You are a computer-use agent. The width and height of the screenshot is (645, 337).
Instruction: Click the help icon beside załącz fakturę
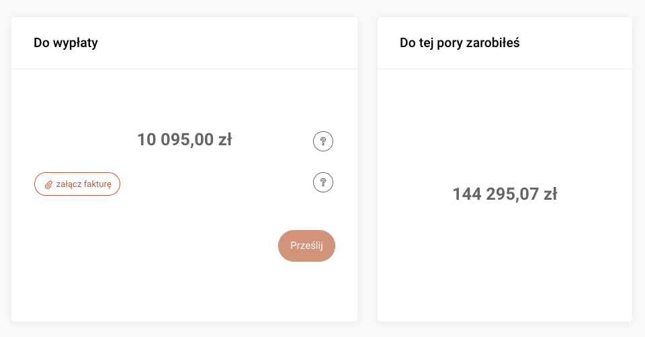pos(323,182)
